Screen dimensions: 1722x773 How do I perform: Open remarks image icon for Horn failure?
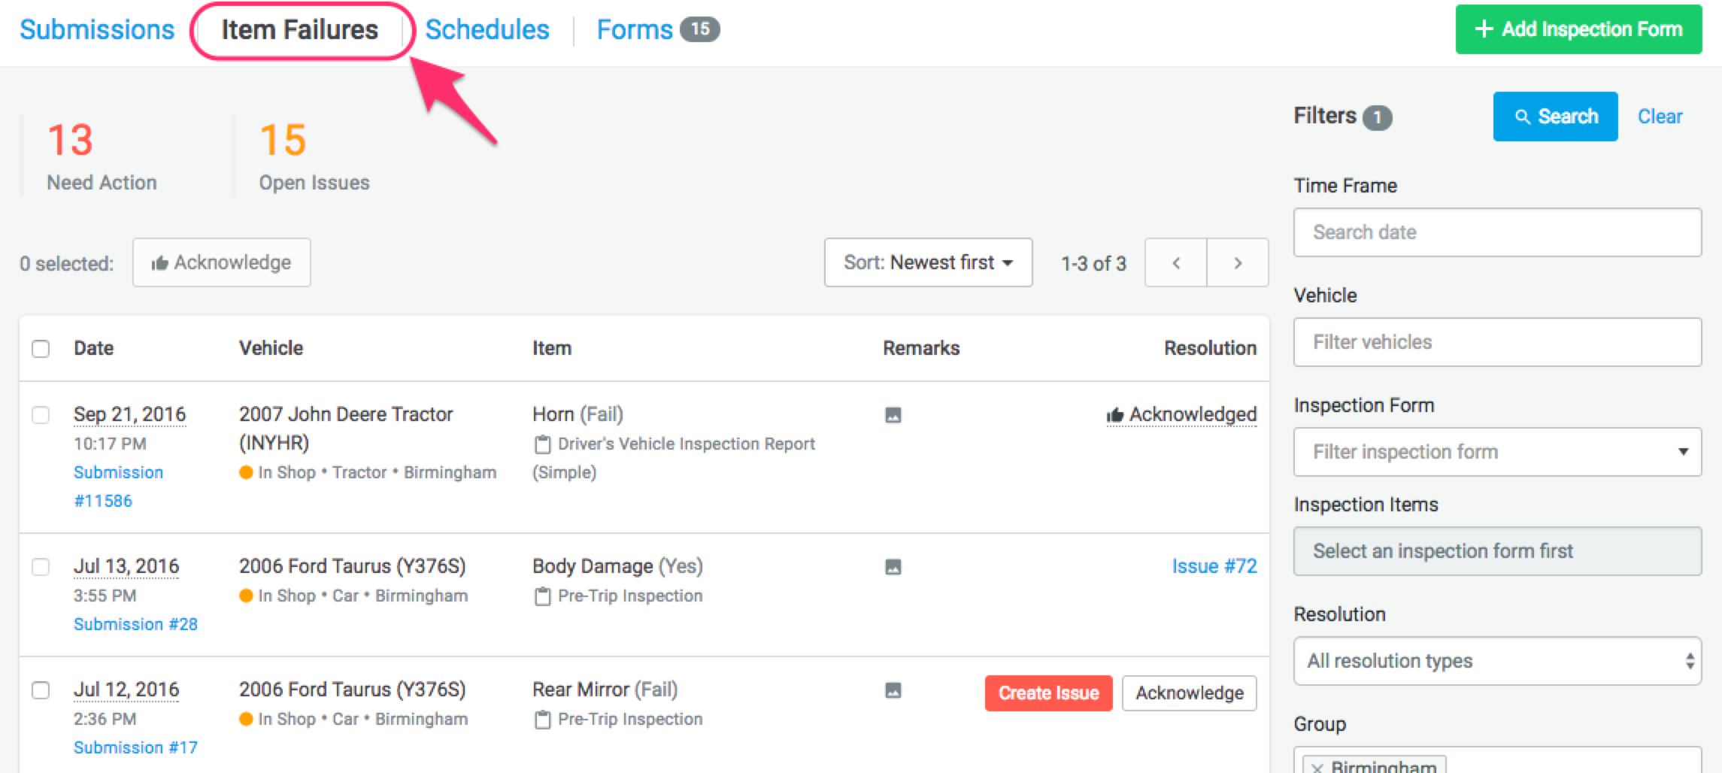pyautogui.click(x=893, y=415)
